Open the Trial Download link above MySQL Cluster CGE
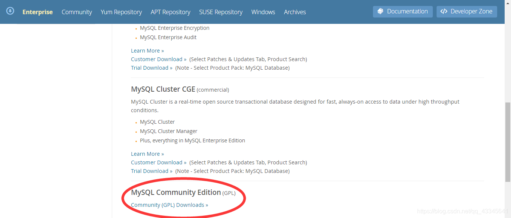This screenshot has height=218, width=511. pyautogui.click(x=152, y=68)
